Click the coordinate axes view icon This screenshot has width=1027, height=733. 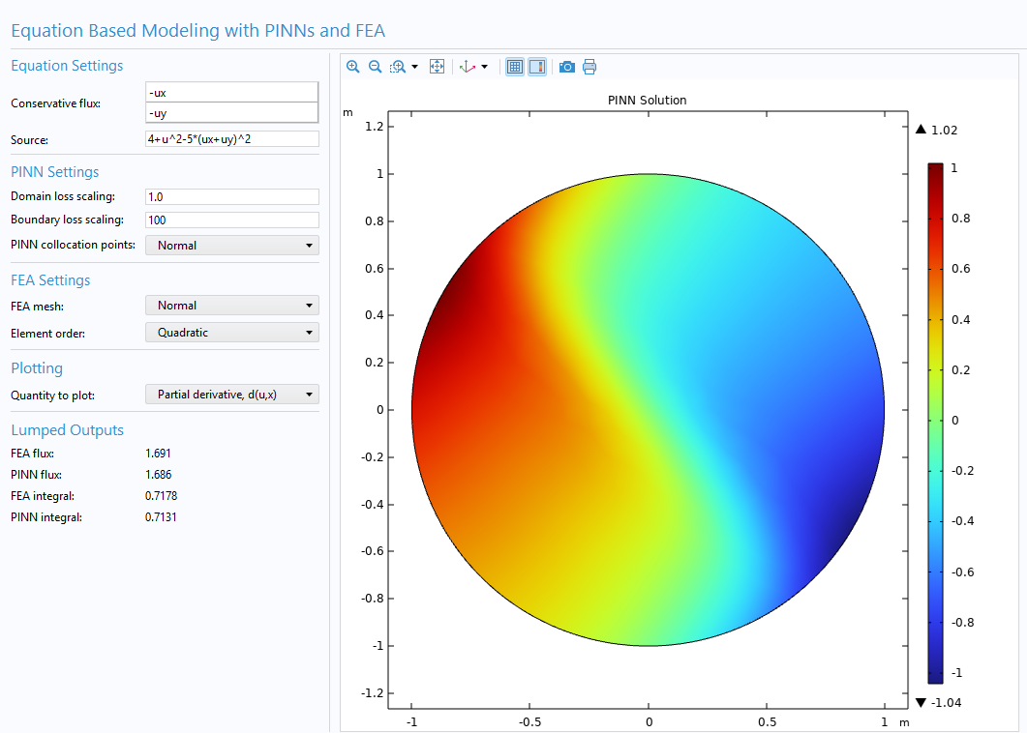pos(468,67)
